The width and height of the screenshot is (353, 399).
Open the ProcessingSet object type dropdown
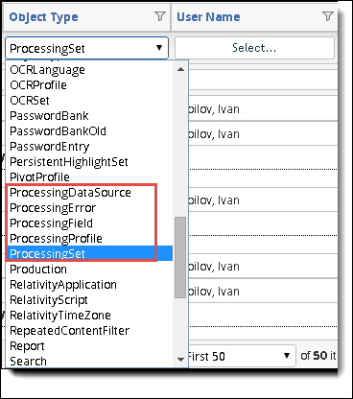point(86,48)
